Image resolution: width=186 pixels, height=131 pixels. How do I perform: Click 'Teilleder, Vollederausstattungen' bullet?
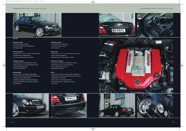22,78
